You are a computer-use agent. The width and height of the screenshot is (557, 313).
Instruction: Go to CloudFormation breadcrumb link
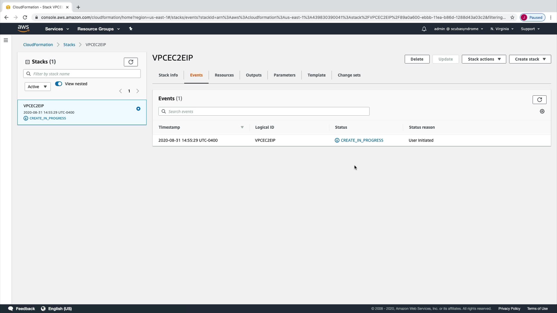pyautogui.click(x=38, y=45)
